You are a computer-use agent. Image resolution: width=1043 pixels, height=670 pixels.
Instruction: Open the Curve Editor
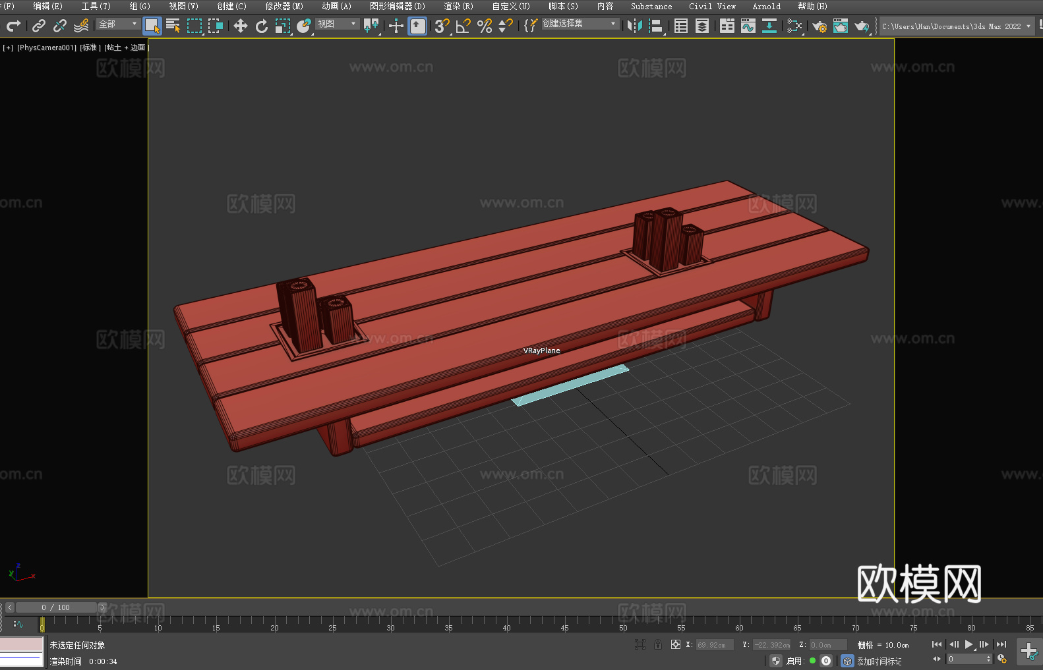(748, 26)
